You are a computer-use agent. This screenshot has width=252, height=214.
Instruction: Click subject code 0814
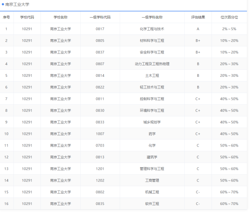100,76
